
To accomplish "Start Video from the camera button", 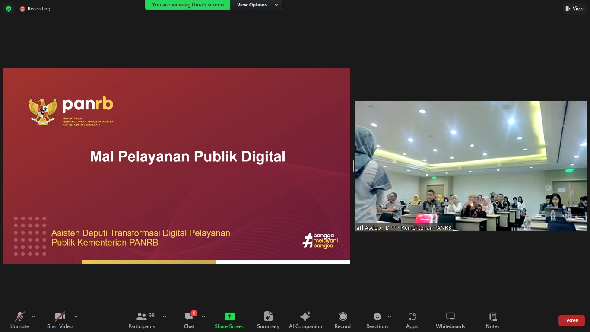I will (x=60, y=320).
